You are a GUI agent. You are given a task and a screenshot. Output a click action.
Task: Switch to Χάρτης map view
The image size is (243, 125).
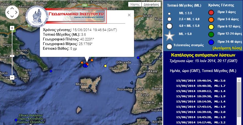tap(135, 4)
